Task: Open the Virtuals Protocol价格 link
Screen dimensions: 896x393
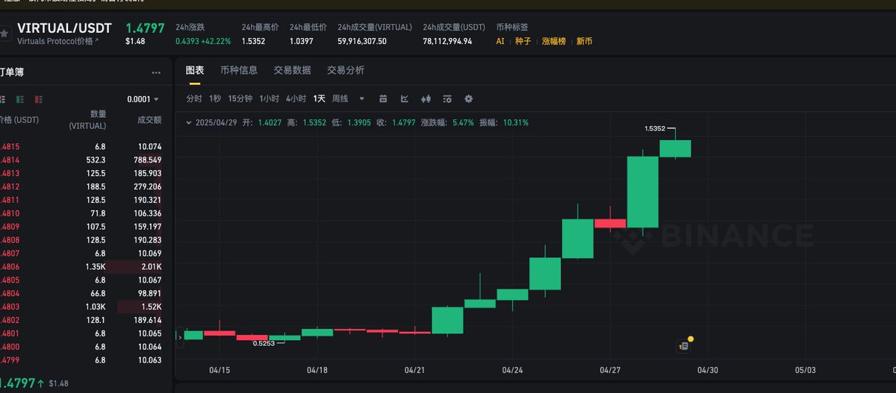Action: [x=57, y=42]
